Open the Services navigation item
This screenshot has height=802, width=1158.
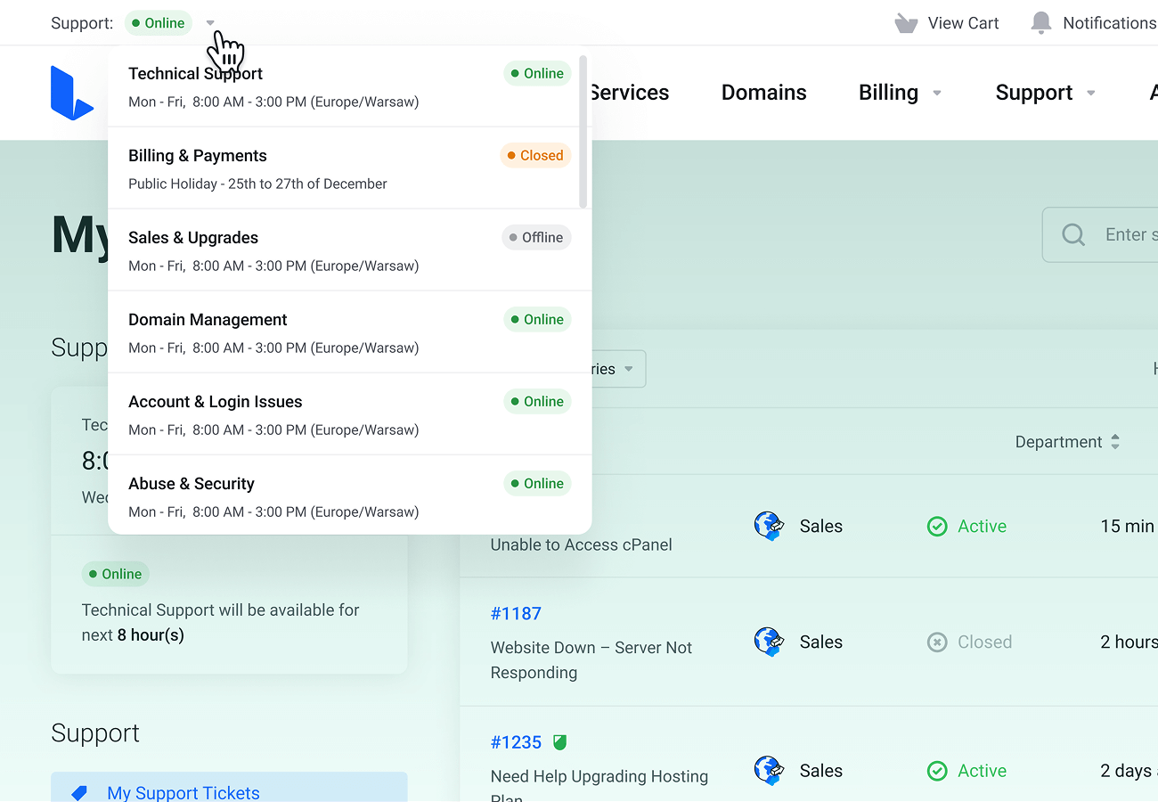click(x=630, y=93)
